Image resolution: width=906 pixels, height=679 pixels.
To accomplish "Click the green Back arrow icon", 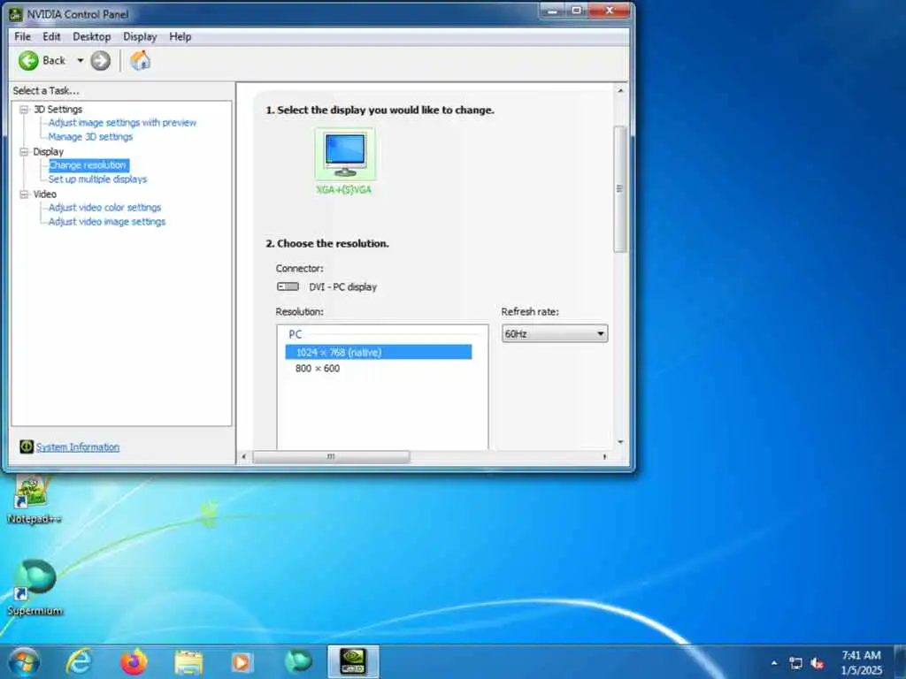I will pos(28,61).
